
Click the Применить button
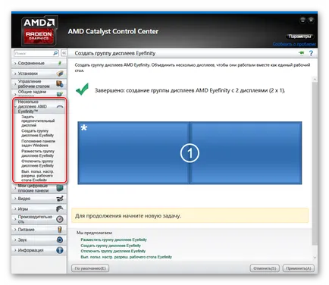tap(299, 268)
